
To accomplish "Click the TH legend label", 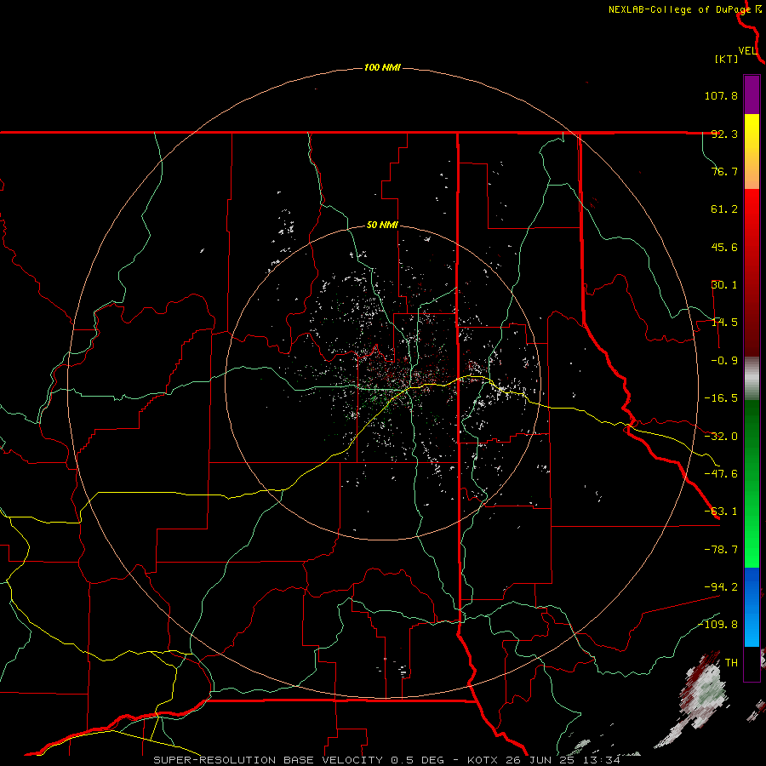I will click(x=731, y=663).
